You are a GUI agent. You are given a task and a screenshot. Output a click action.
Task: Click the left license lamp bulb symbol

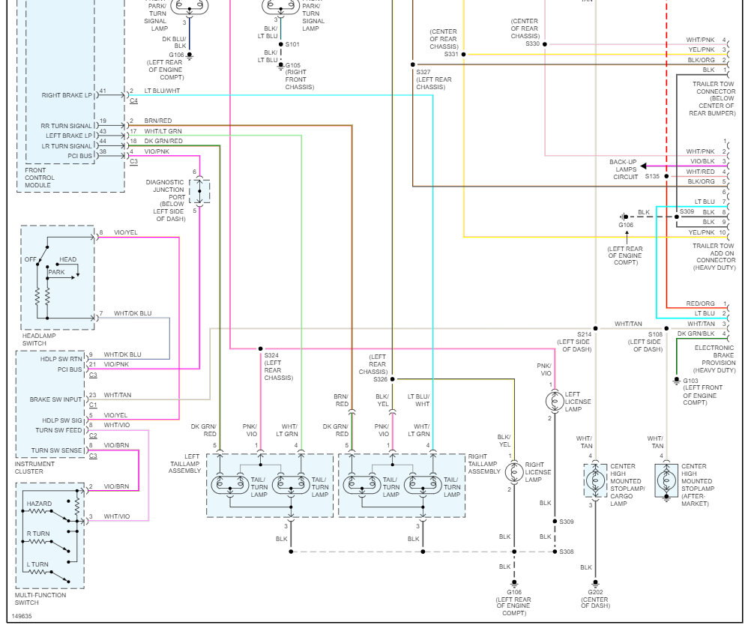tap(555, 401)
